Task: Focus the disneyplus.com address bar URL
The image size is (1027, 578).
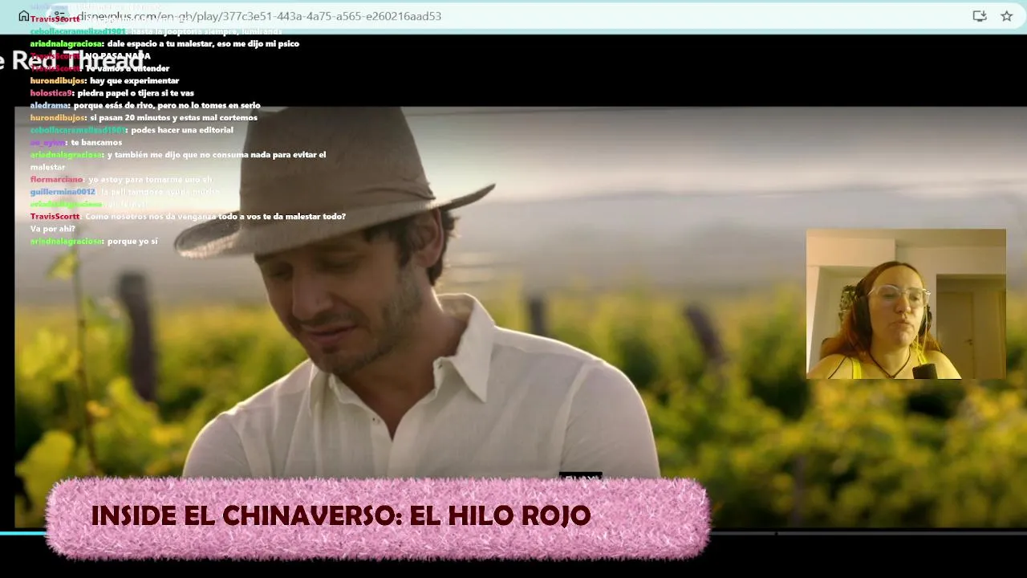Action: (x=259, y=16)
